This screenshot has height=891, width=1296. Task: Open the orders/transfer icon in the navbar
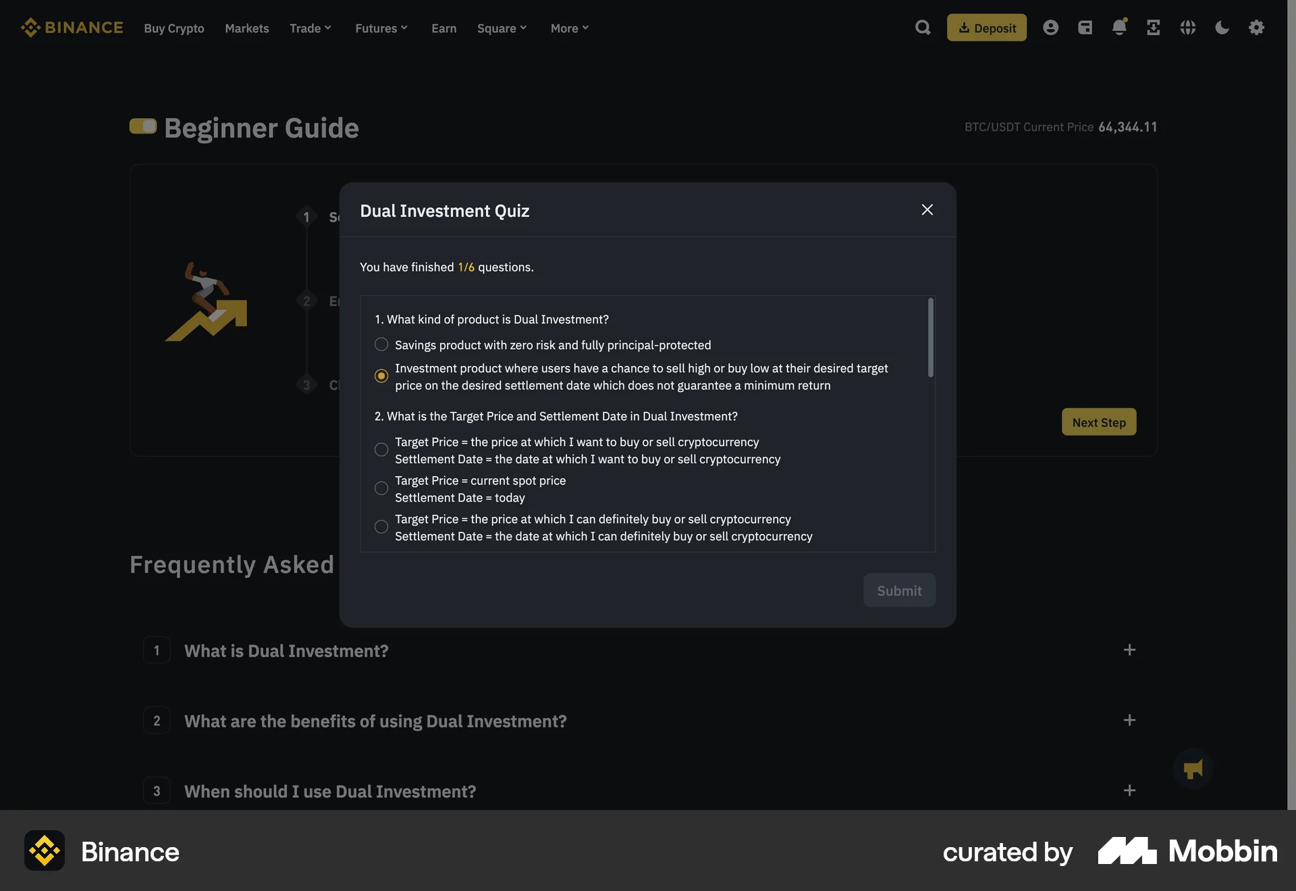[1154, 28]
